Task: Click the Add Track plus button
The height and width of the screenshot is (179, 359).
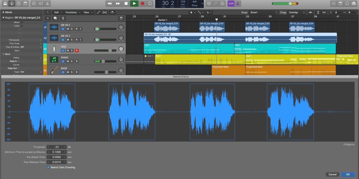Action: (48, 18)
